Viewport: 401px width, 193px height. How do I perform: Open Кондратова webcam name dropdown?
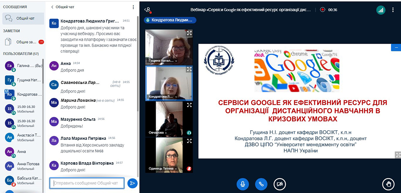point(163,97)
